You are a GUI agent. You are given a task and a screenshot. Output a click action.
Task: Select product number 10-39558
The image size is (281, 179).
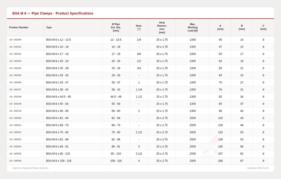(15, 161)
